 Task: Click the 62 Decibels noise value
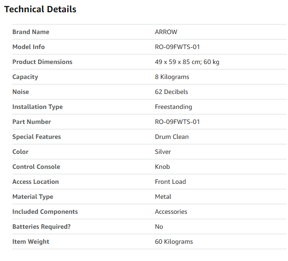(171, 92)
